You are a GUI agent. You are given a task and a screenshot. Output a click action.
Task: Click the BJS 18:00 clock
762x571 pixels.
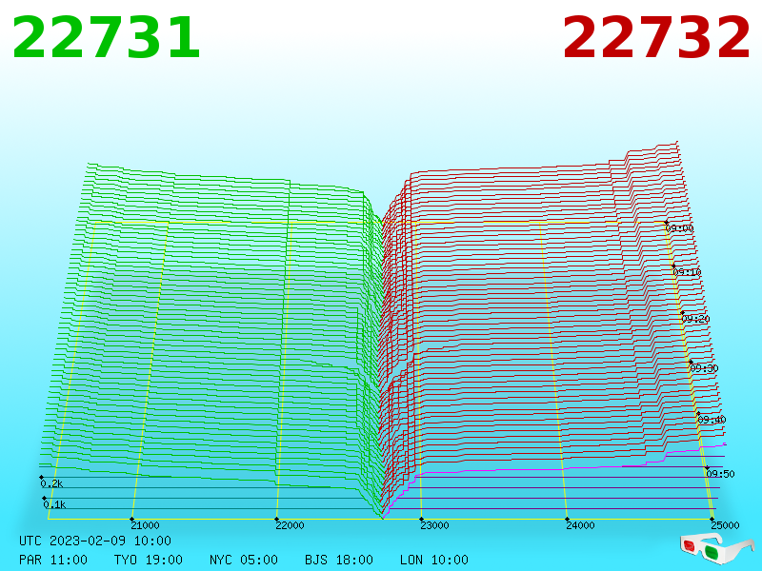(339, 560)
